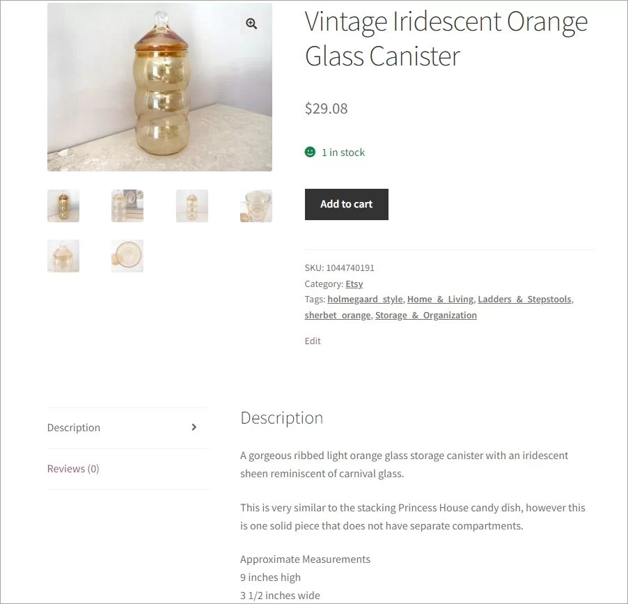Image resolution: width=628 pixels, height=604 pixels.
Task: Click the lid top-view thumbnail
Action: click(x=127, y=256)
